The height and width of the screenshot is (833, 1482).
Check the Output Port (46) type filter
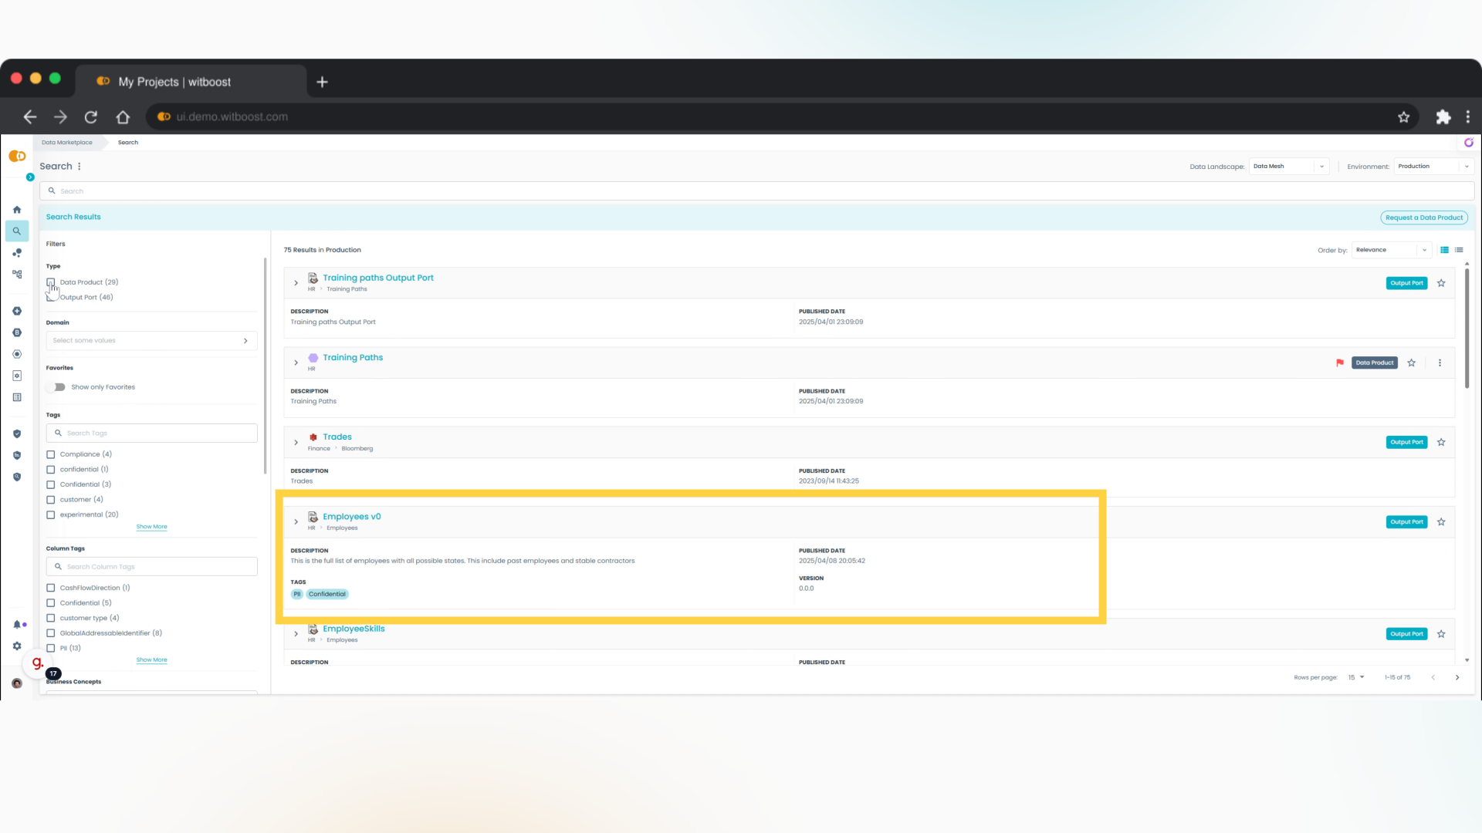click(x=51, y=298)
